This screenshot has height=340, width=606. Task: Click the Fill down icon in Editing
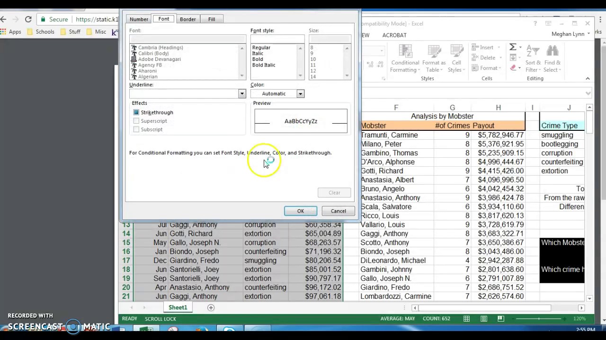pyautogui.click(x=513, y=58)
